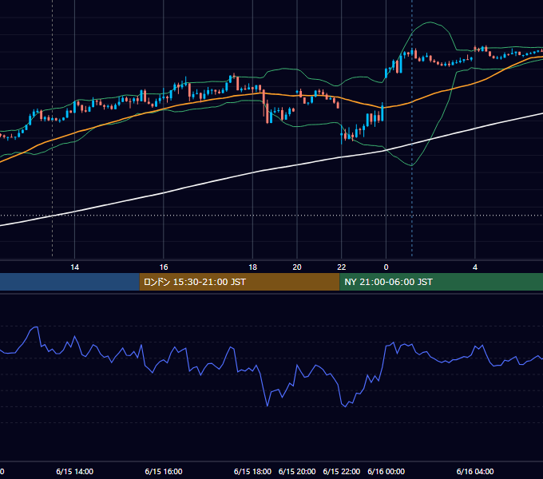The image size is (543, 479).
Task: Click the 6/16 00:00 date label
Action: click(x=386, y=471)
